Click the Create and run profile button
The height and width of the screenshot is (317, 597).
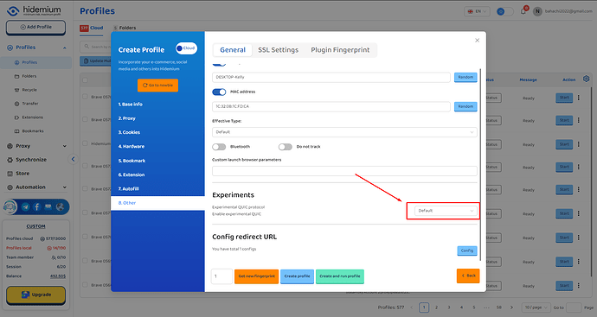coord(340,276)
